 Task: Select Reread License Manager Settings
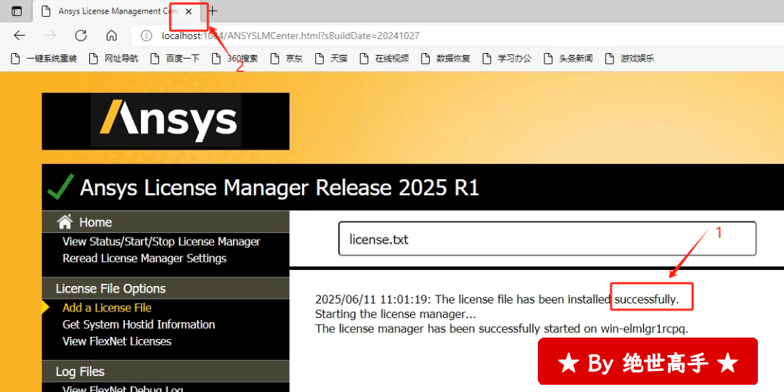tap(144, 258)
